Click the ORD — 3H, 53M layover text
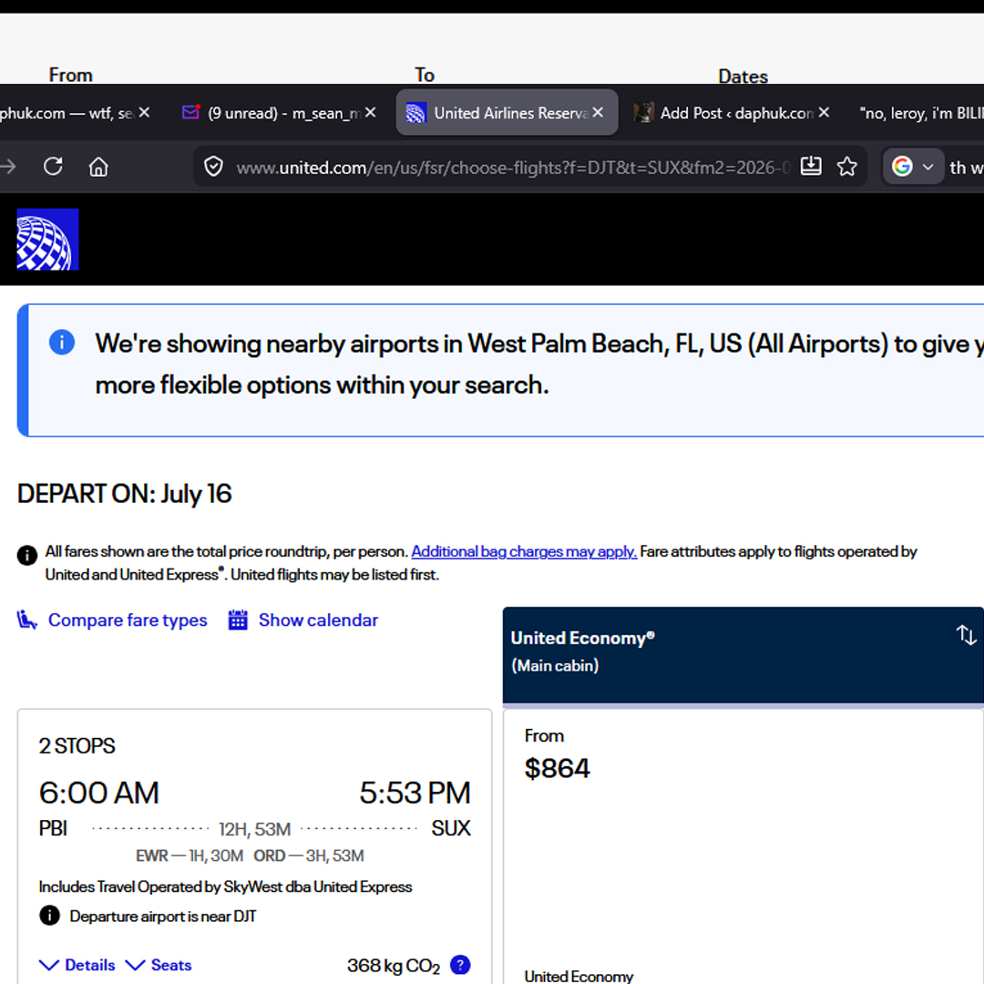 (309, 856)
